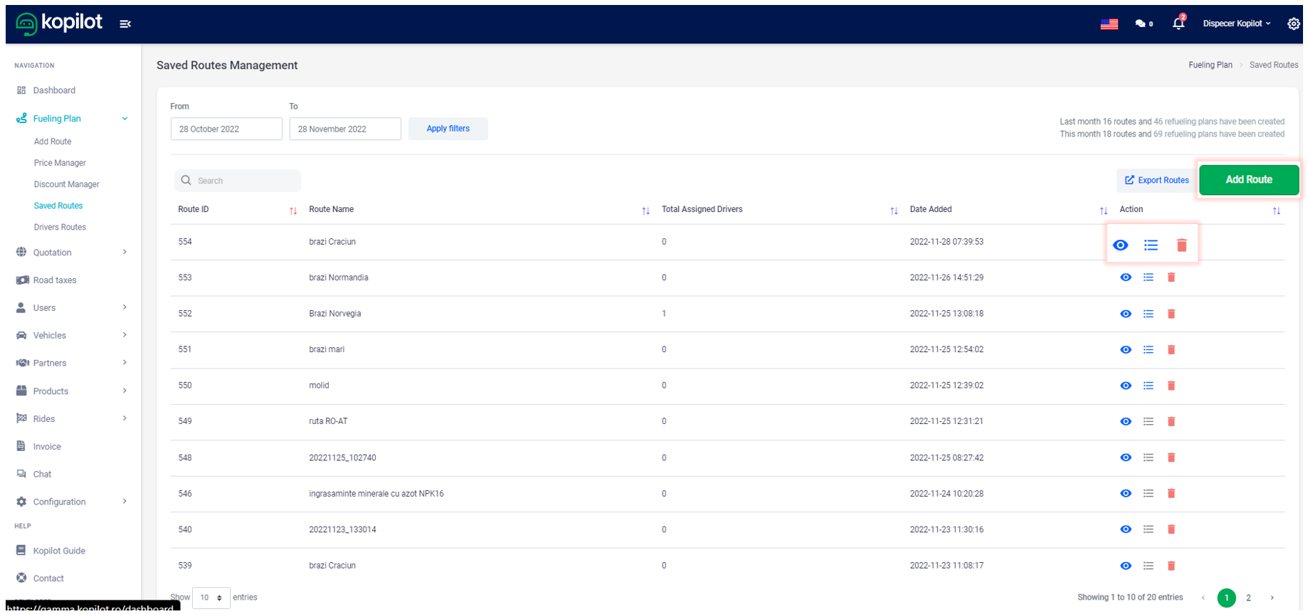Open list details for Brazi Norvegia route

pos(1148,314)
